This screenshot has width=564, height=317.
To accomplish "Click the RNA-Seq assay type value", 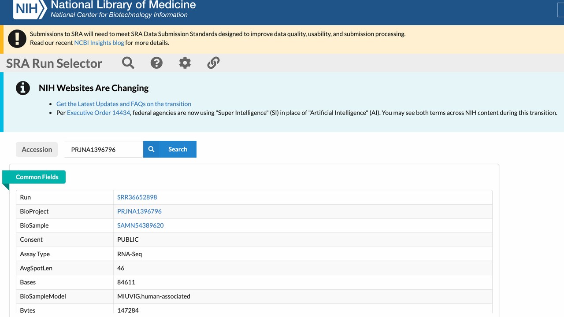I will coord(130,254).
